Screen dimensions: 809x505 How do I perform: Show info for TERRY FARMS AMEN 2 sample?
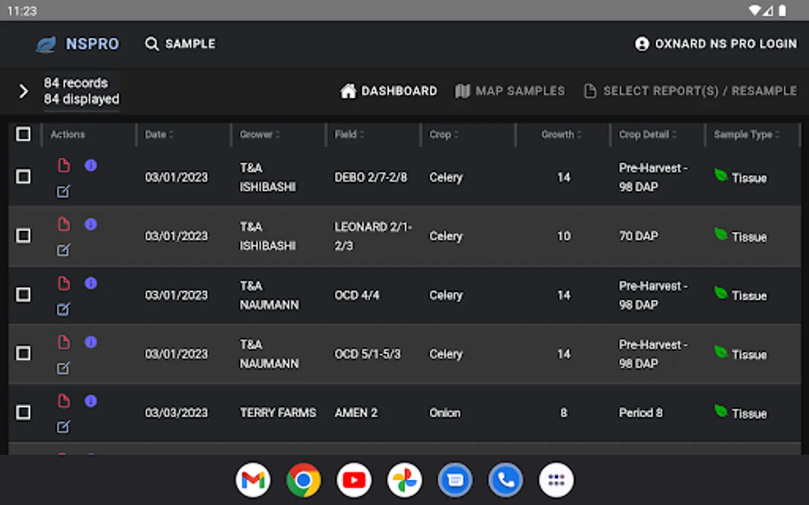click(90, 401)
